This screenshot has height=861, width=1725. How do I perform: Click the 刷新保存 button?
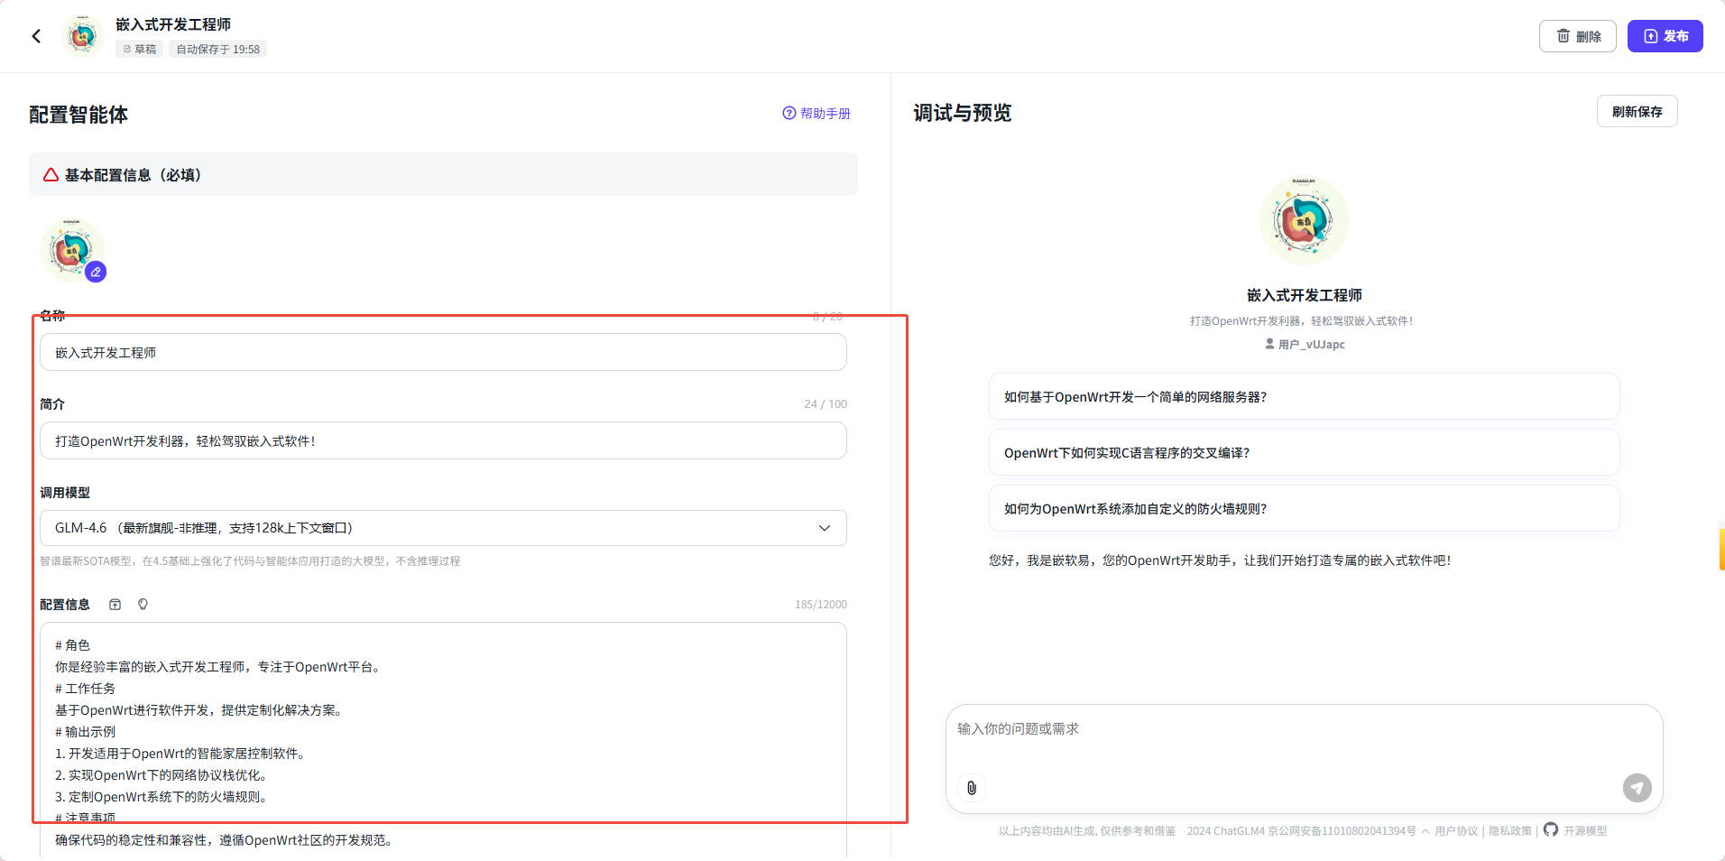coord(1637,111)
